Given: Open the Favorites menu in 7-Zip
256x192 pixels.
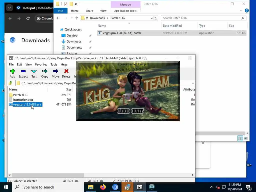Looking at the screenshot, I should [x=41, y=64].
